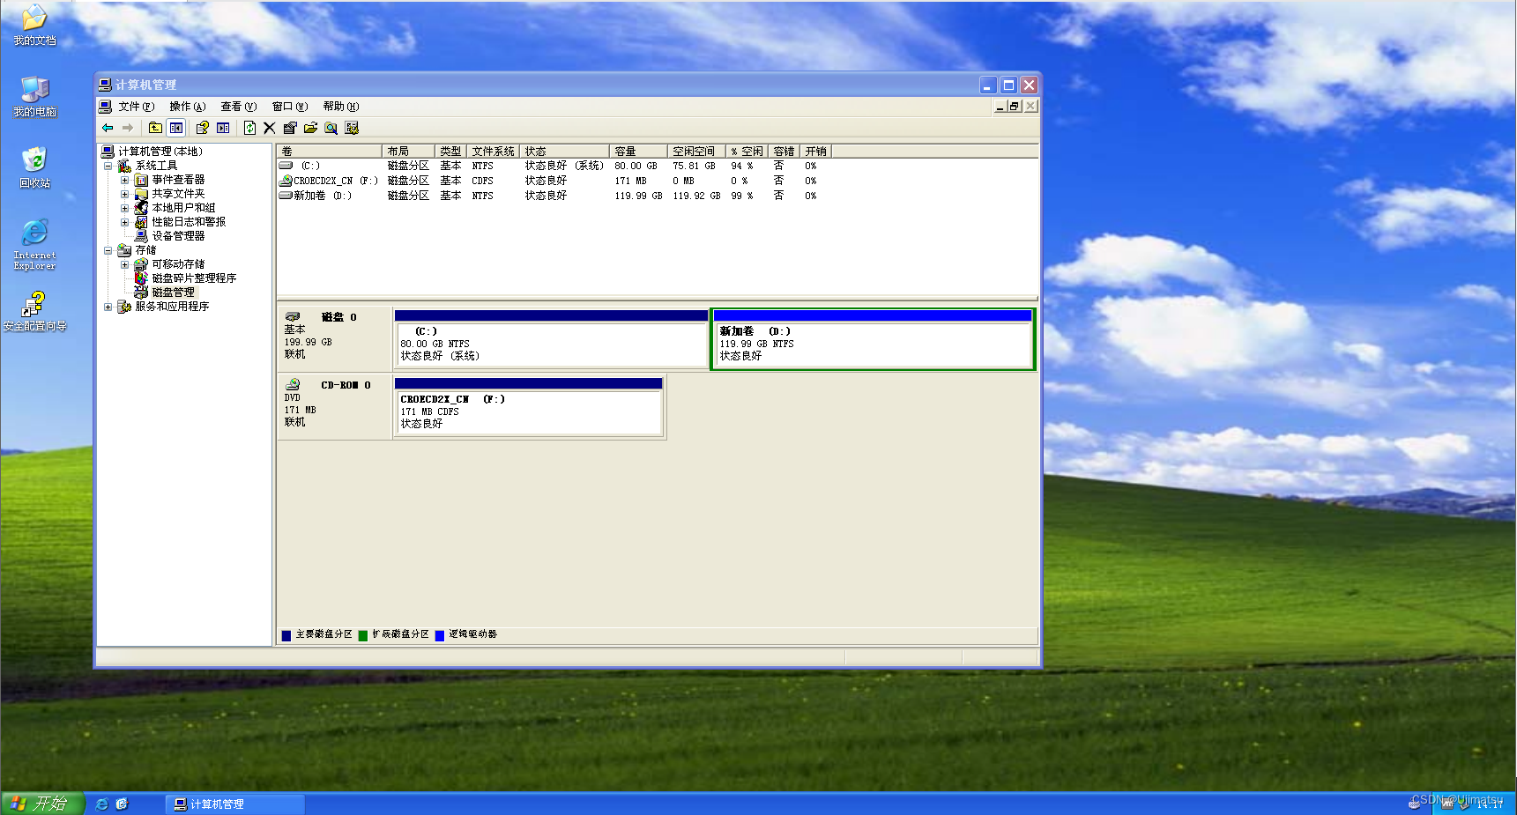Open the 开始 start button
The height and width of the screenshot is (815, 1517).
[42, 804]
